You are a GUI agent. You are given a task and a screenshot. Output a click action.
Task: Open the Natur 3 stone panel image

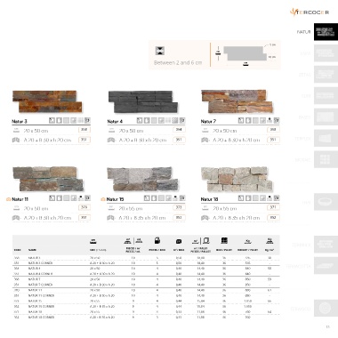point(47,101)
